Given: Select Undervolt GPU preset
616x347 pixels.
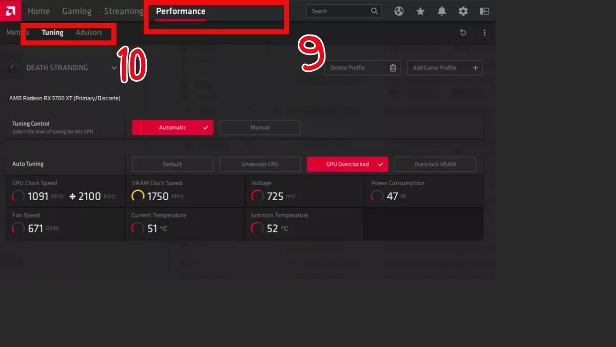Looking at the screenshot, I should click(x=260, y=164).
